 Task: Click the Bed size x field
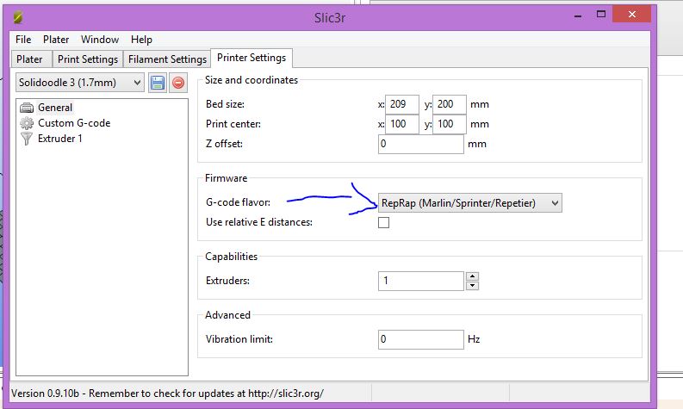pos(402,104)
